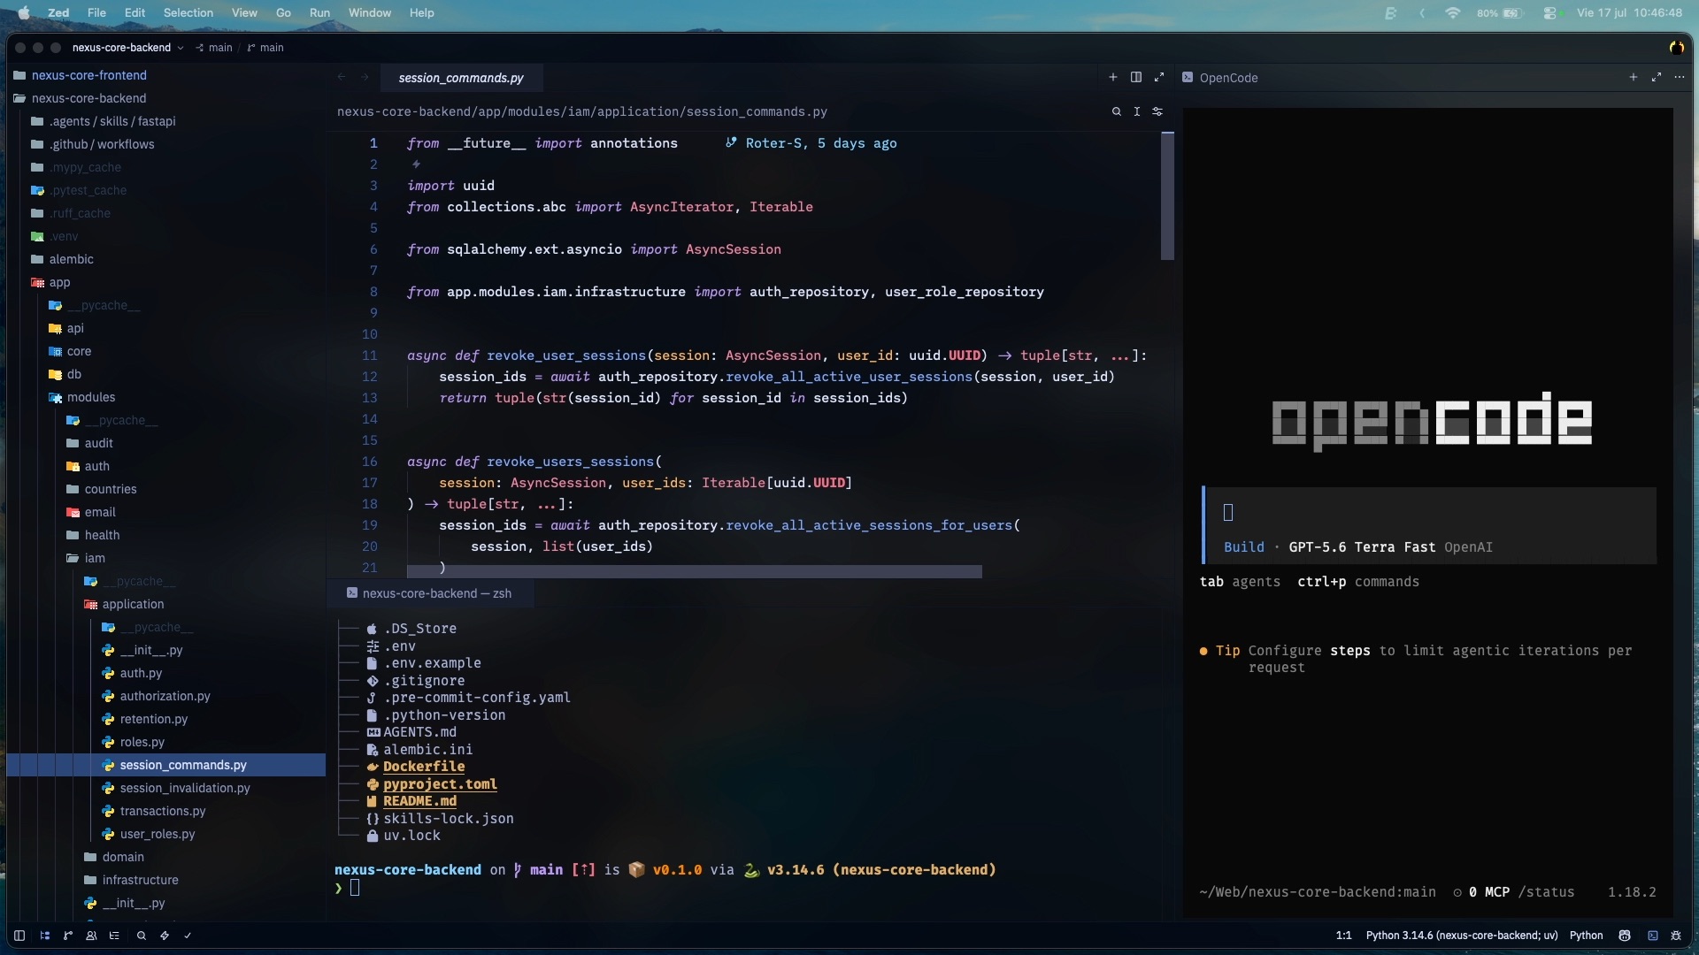The width and height of the screenshot is (1699, 955).
Task: Open the nexus-core-backend project dropdown
Action: click(x=127, y=48)
